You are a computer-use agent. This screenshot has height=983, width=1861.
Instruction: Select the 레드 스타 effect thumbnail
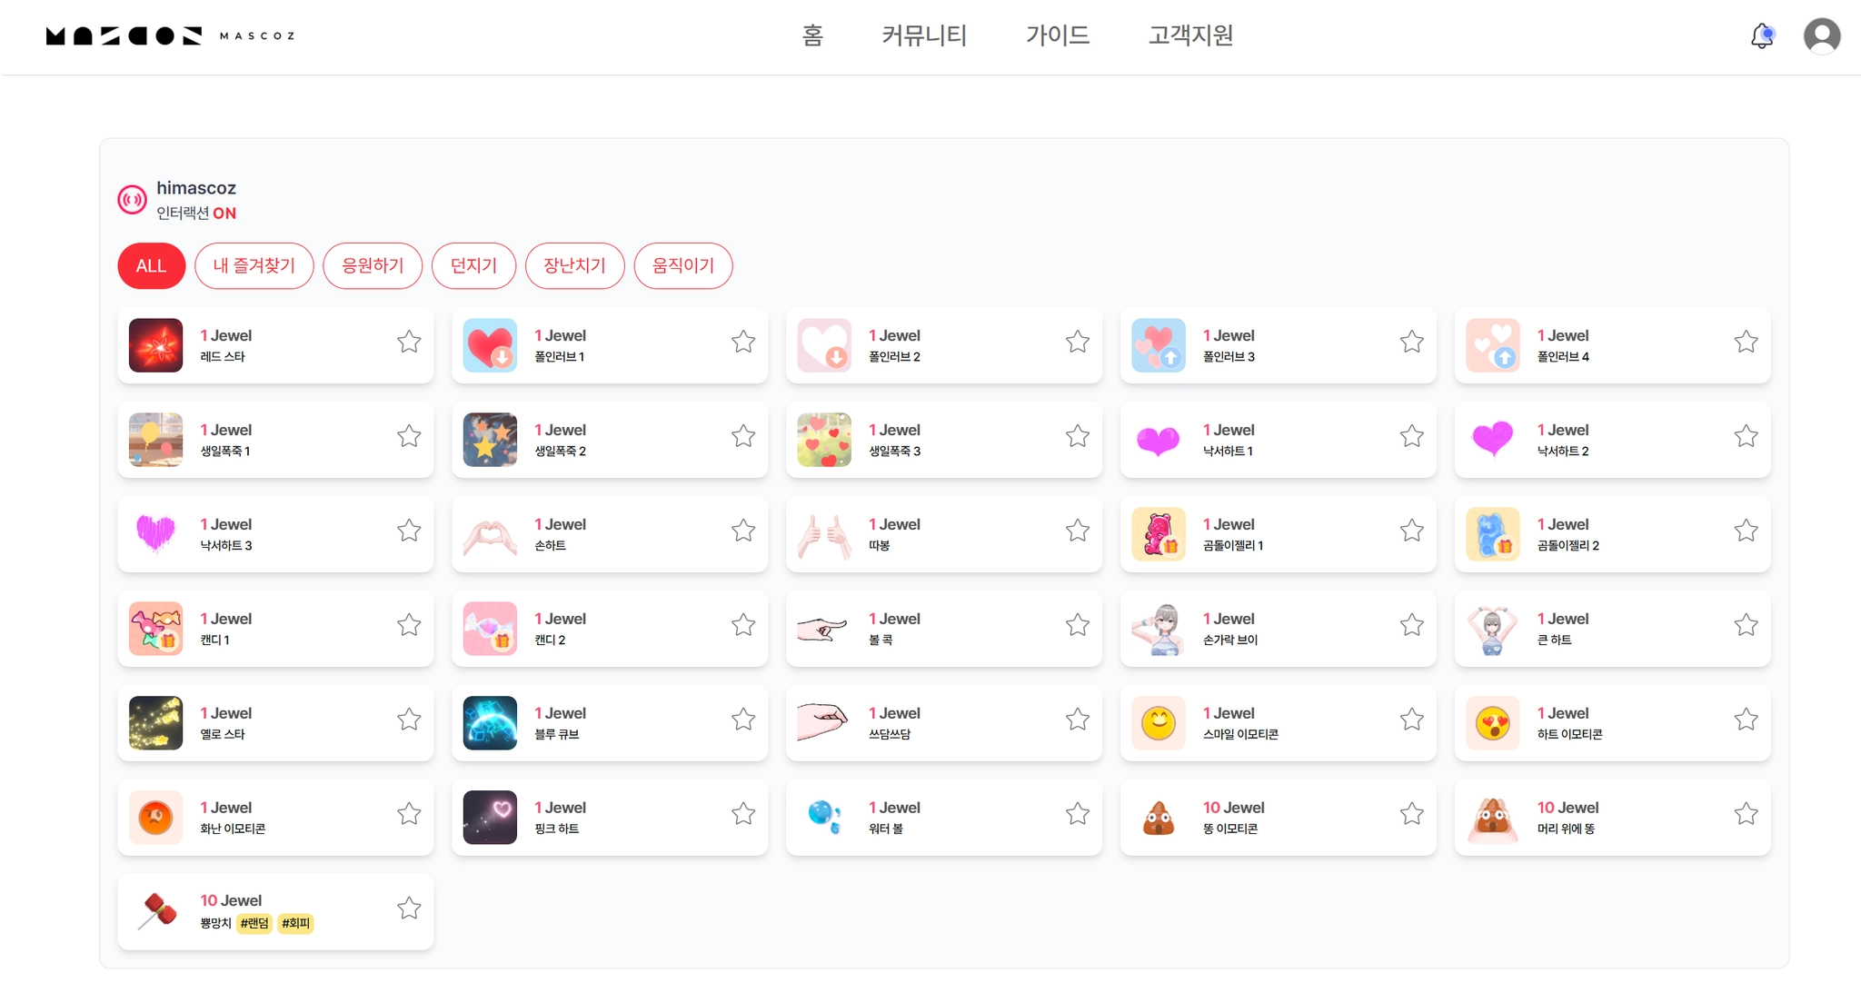[x=156, y=345]
